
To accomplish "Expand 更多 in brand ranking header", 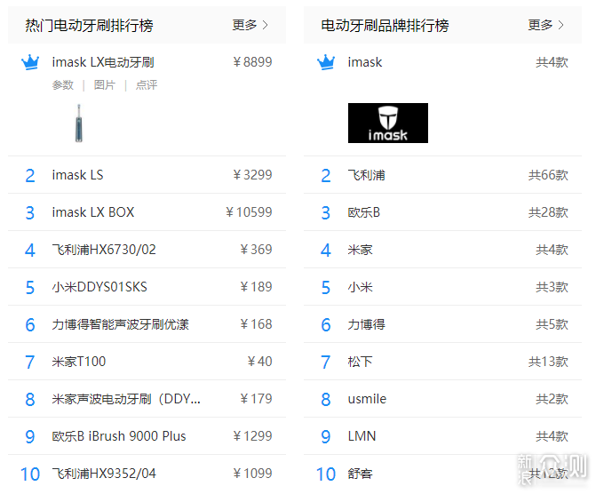I will pos(546,25).
